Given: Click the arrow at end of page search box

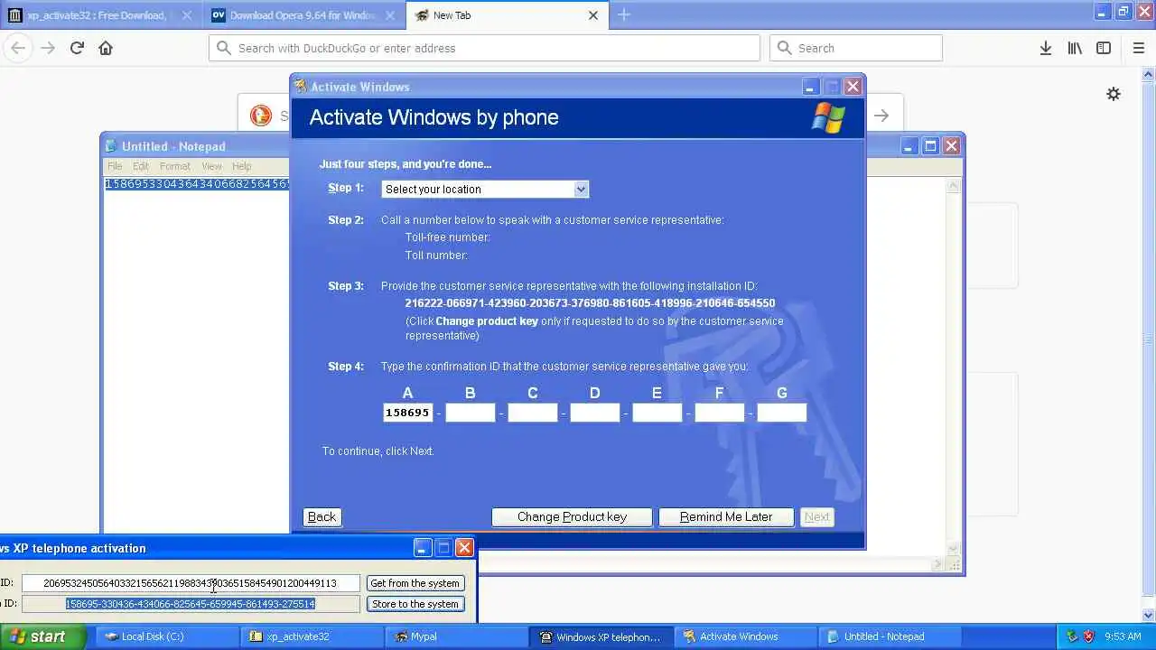Looking at the screenshot, I should coord(881,116).
